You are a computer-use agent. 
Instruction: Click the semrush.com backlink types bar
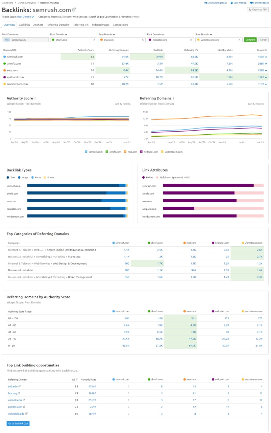click(77, 185)
